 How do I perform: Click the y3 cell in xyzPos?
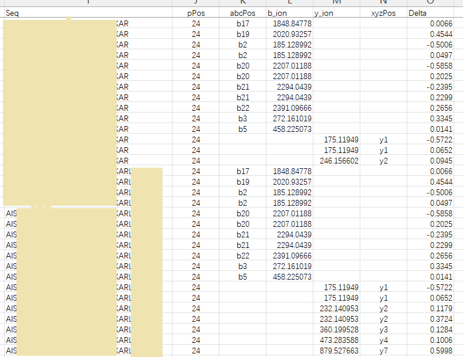pyautogui.click(x=384, y=329)
